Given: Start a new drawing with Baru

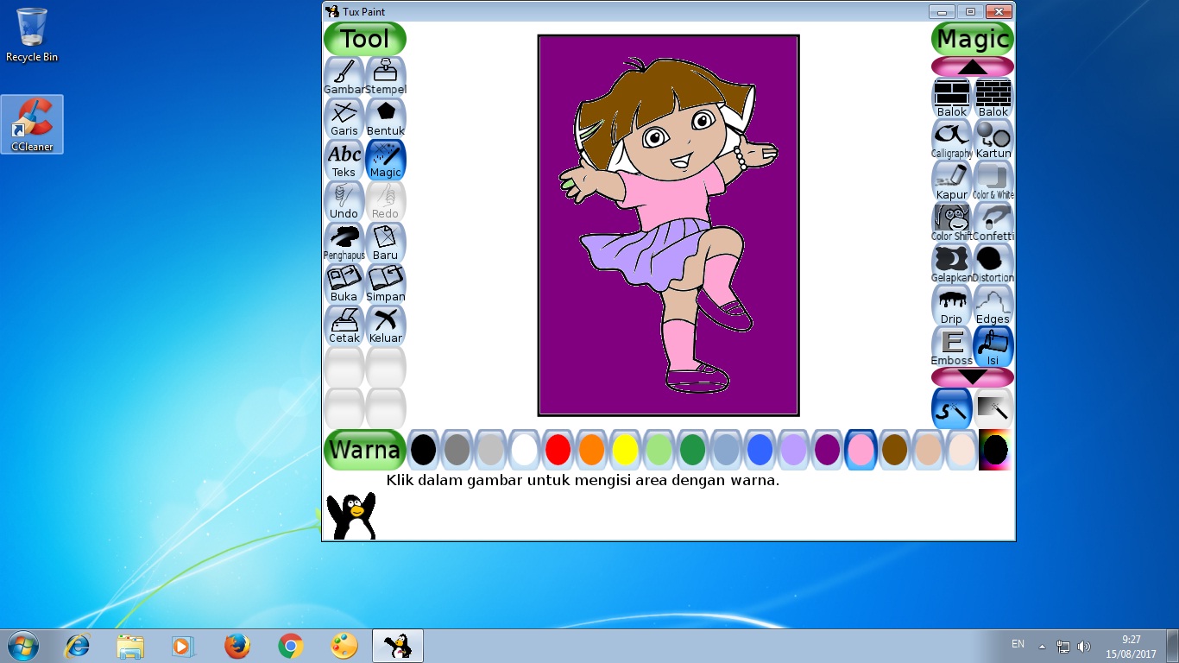Looking at the screenshot, I should coord(386,243).
